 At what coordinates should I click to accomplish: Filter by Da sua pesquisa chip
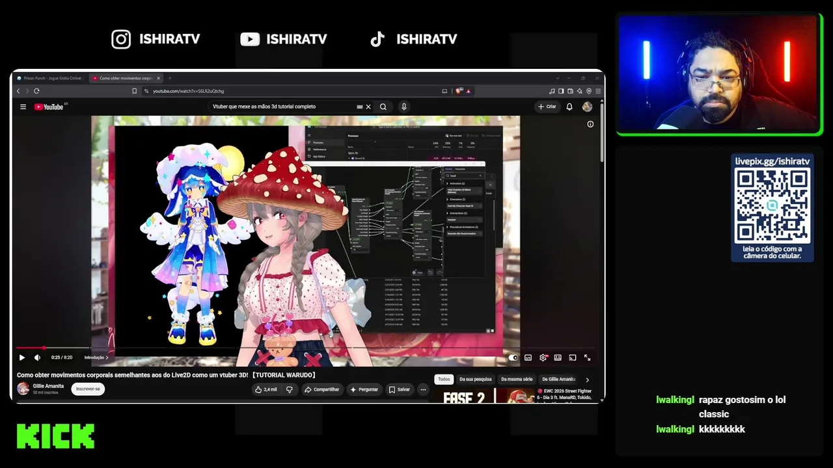tap(476, 379)
